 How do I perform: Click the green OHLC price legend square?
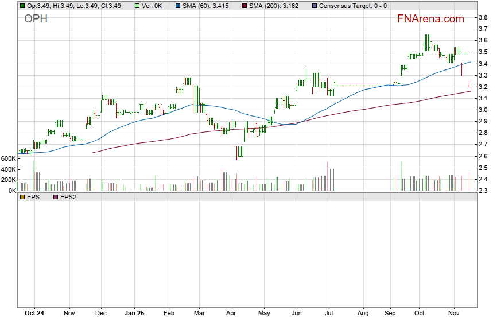pyautogui.click(x=22, y=6)
